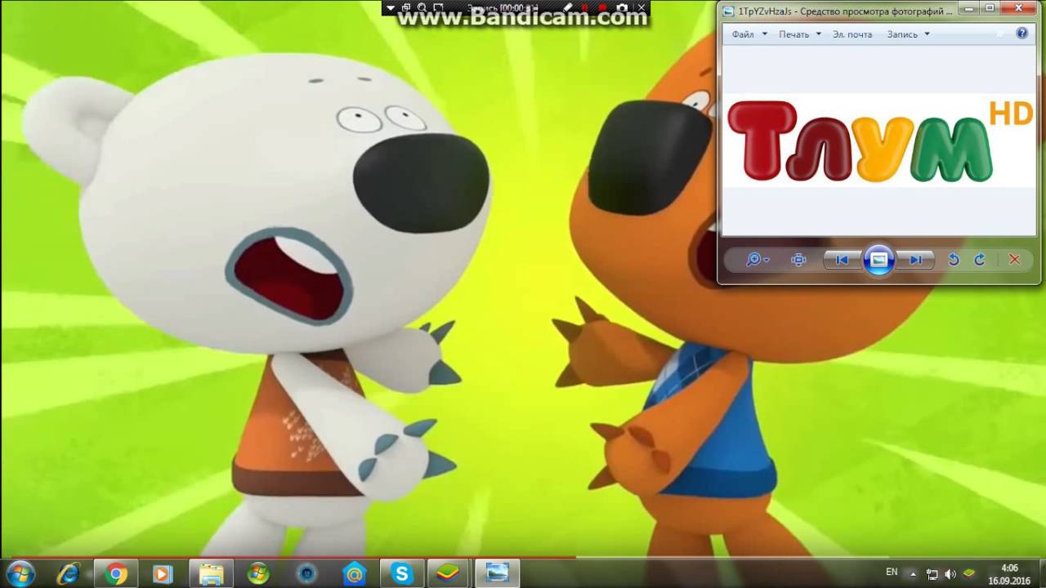1046x588 pixels.
Task: Open Skype from taskbar
Action: click(401, 574)
